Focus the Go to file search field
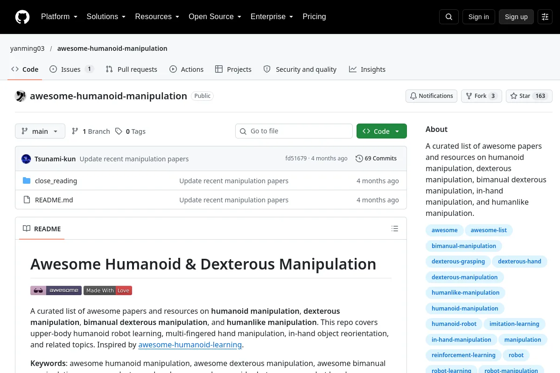560x373 pixels. (294, 131)
